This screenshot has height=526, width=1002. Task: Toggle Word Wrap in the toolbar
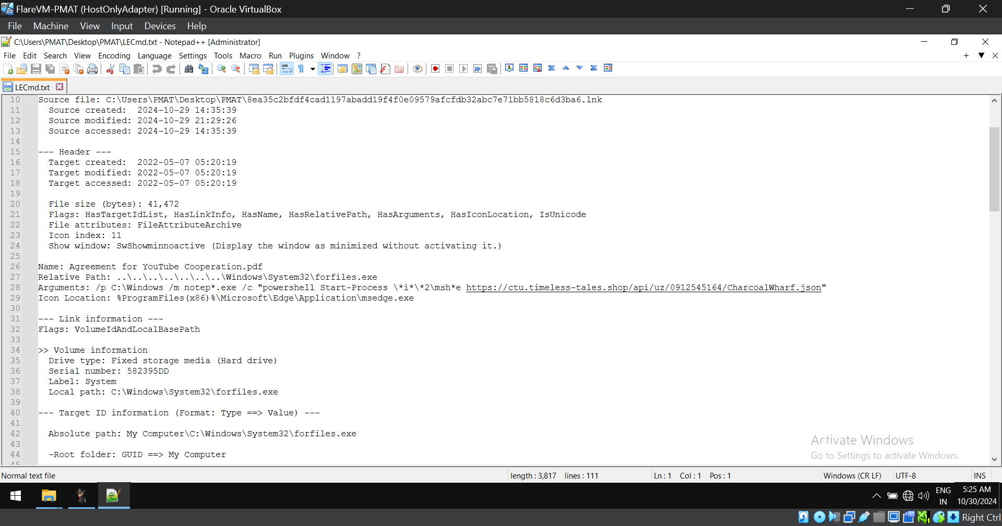(x=287, y=69)
